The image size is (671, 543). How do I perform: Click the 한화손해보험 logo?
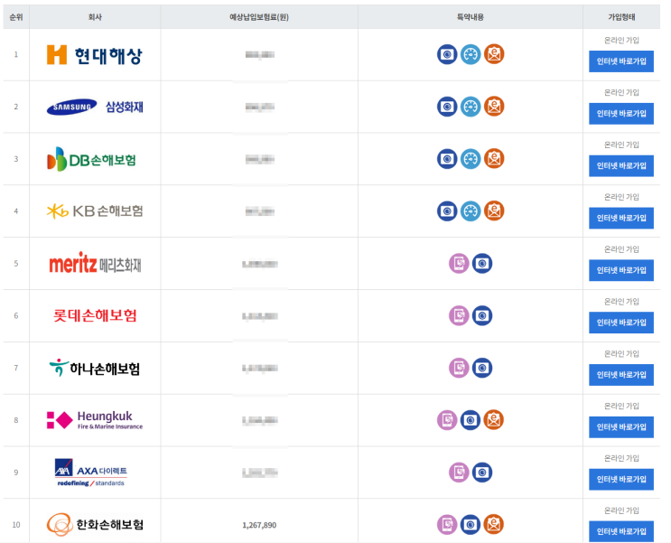[95, 525]
